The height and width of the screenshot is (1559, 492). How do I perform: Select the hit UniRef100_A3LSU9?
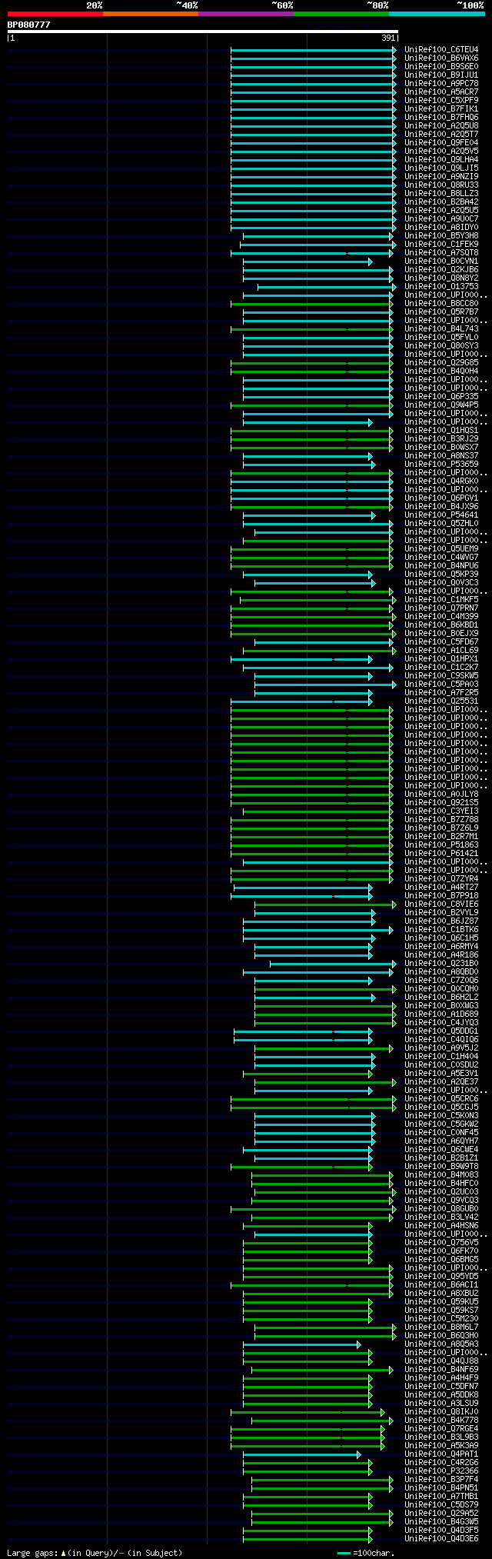point(441,1404)
